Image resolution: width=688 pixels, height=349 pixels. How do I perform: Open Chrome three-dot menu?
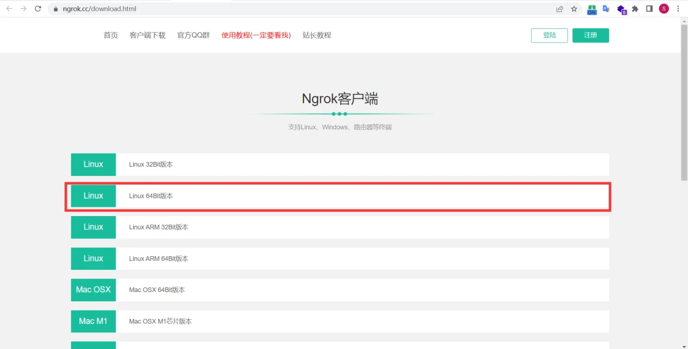[678, 9]
